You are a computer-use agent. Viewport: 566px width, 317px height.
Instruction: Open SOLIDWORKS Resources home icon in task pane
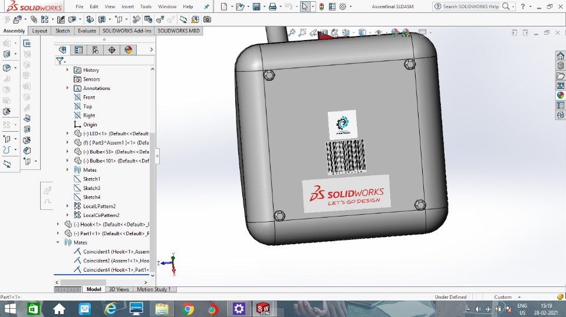point(560,55)
